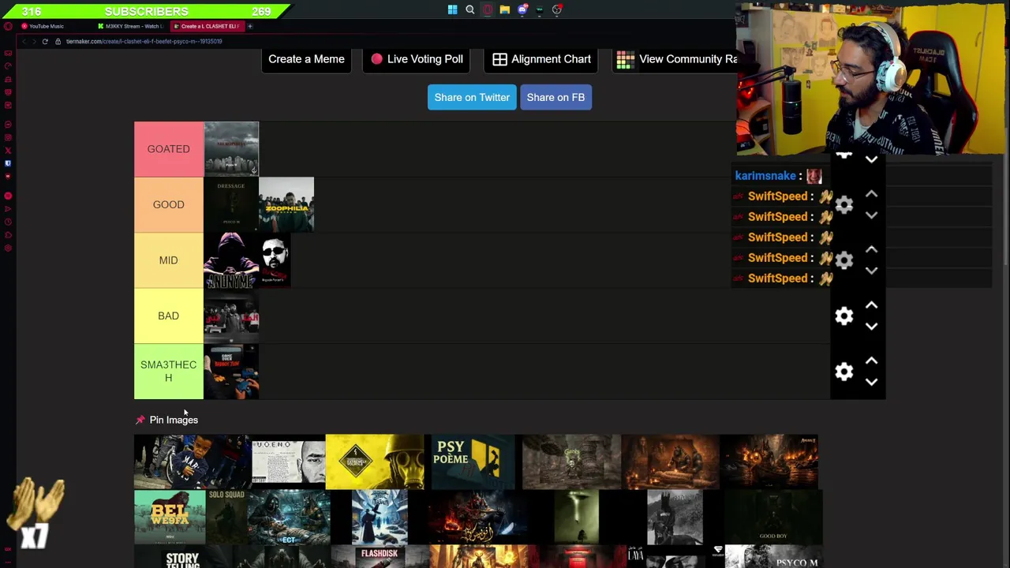Select the cover in the SMA3TECHH tier
Screen dimensions: 1010x568
[231, 372]
